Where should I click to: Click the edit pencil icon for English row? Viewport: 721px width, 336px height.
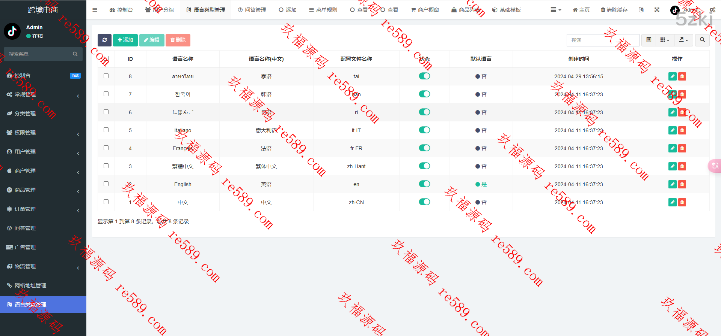[672, 184]
